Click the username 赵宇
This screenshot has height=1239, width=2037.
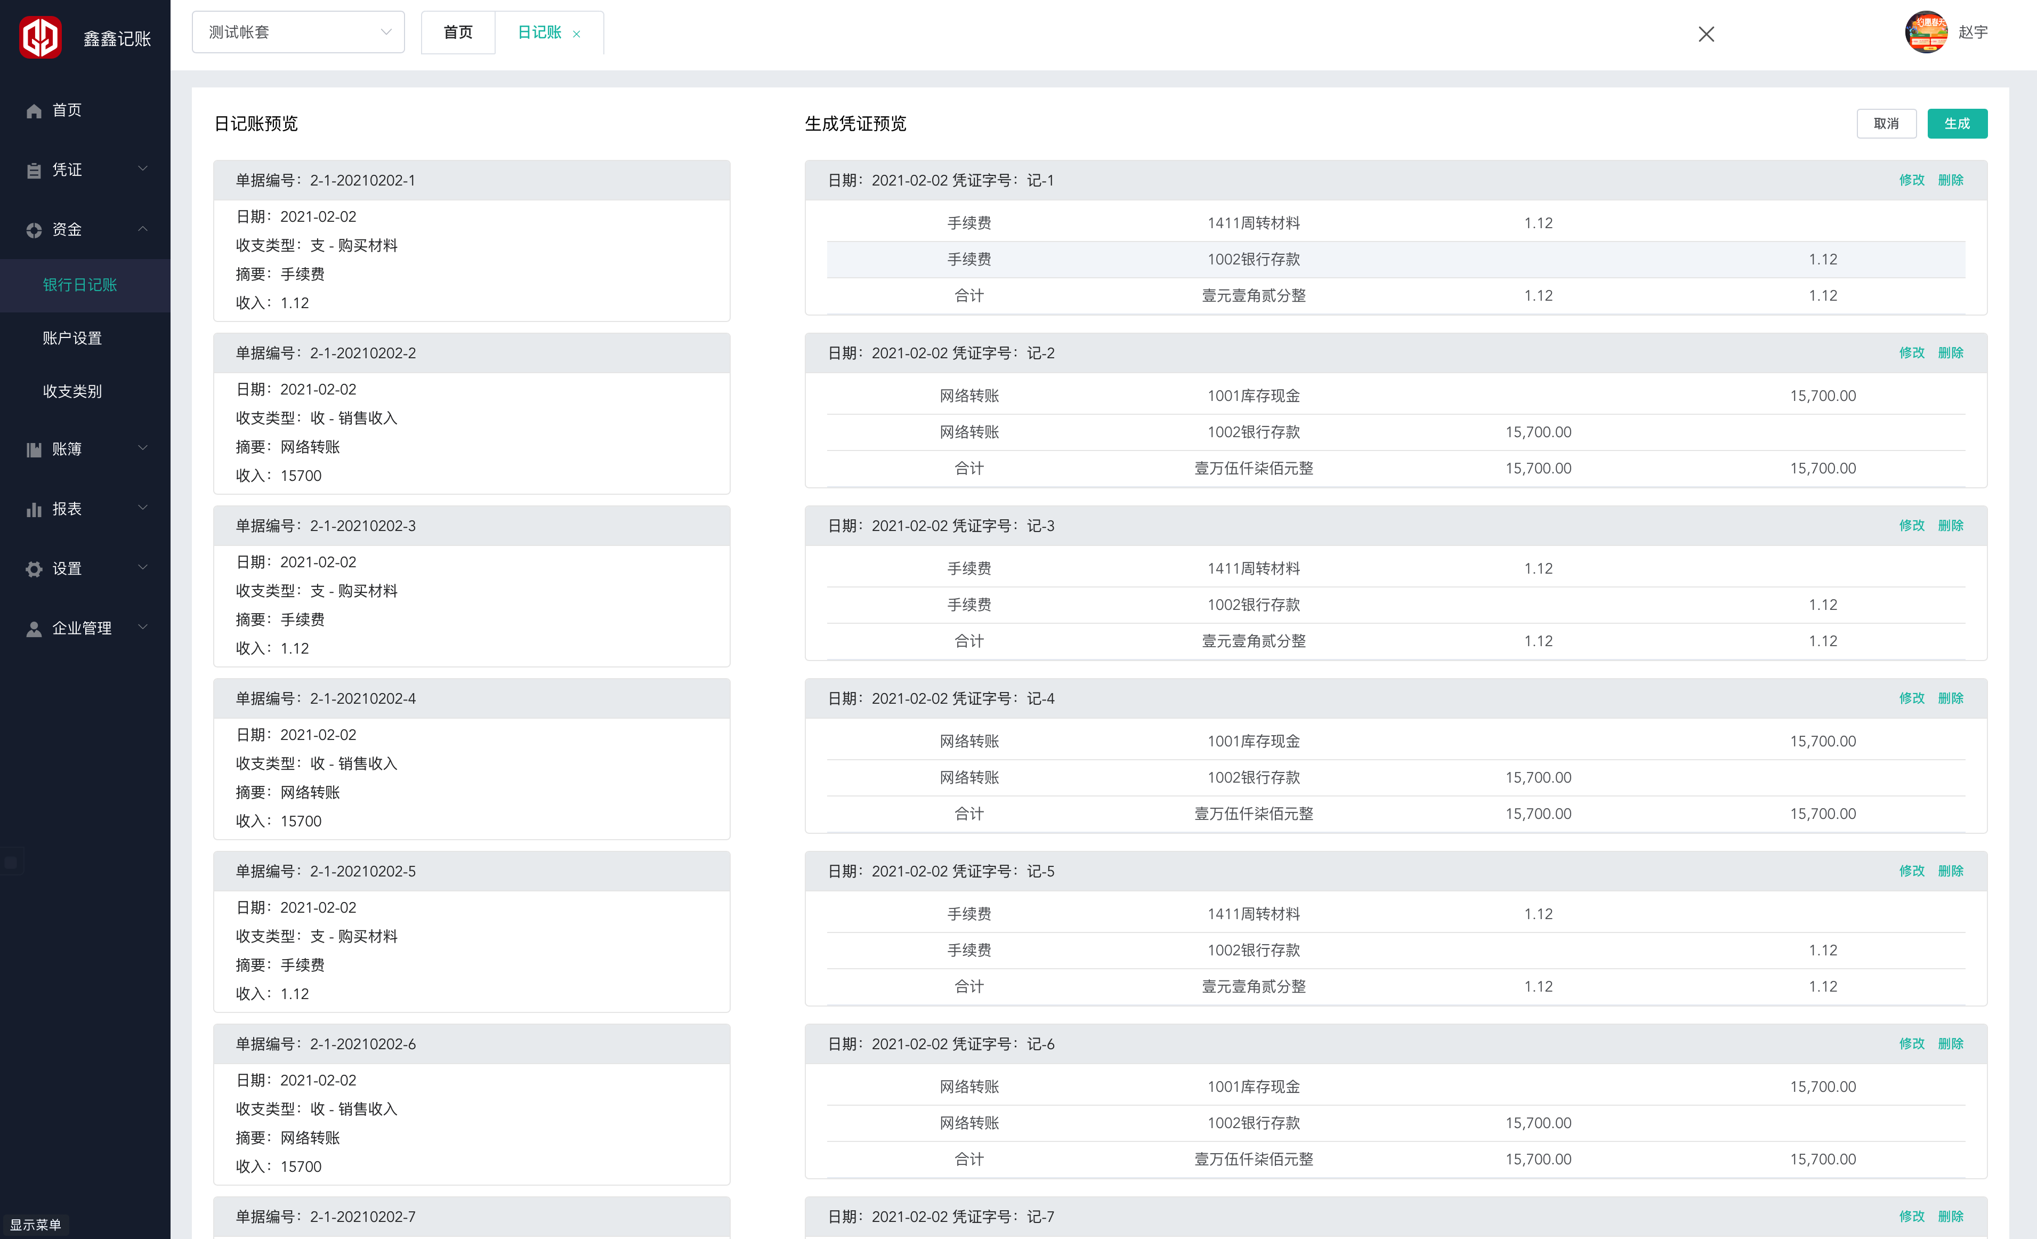(x=1973, y=33)
